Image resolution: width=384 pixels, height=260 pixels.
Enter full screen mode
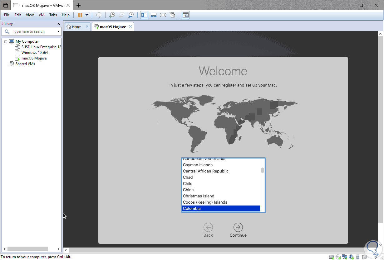[163, 15]
